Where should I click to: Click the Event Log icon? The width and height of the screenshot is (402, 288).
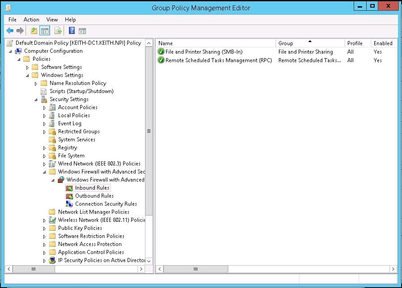(52, 123)
